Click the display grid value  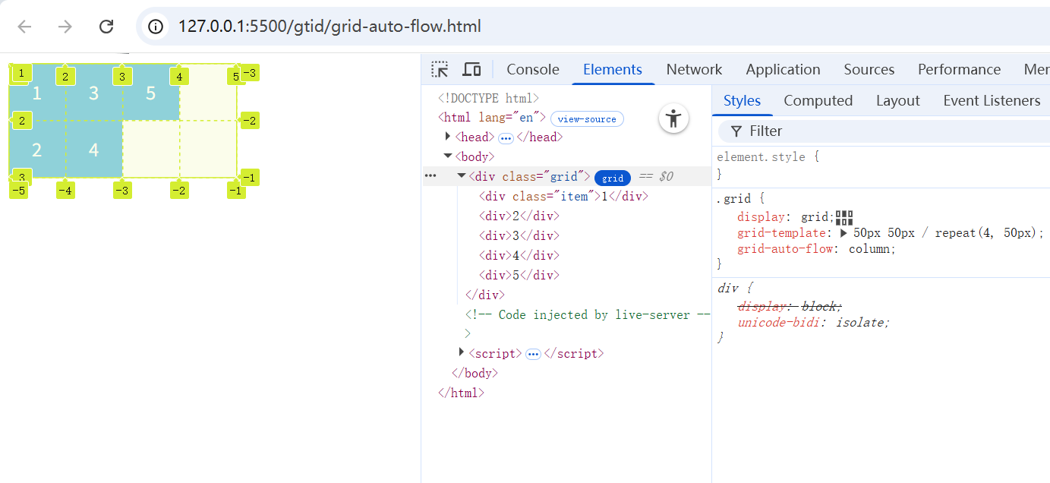(816, 217)
